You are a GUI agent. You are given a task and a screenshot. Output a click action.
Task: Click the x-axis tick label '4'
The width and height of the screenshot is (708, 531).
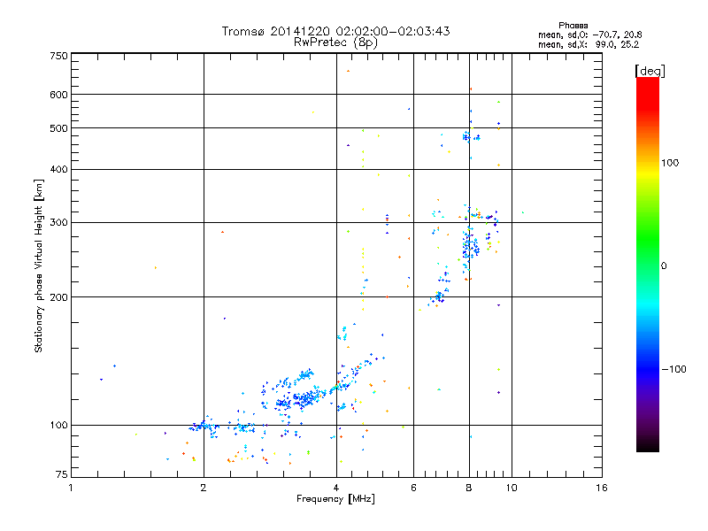(x=336, y=488)
